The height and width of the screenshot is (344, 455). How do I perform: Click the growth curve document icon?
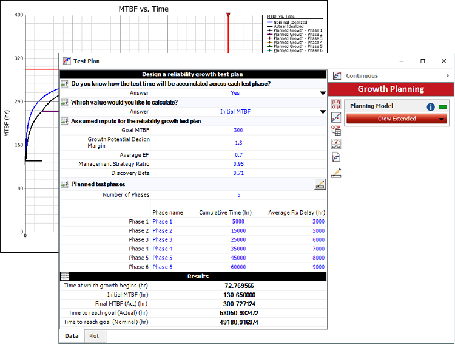337,157
